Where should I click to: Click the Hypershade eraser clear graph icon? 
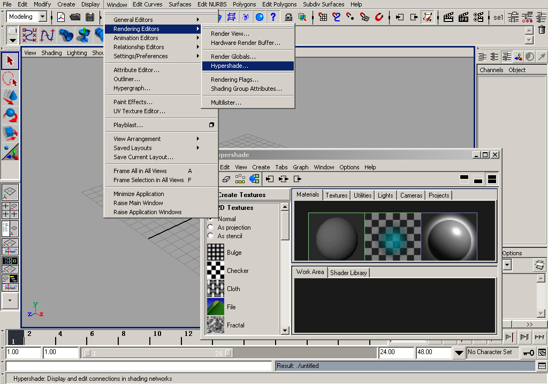pyautogui.click(x=226, y=179)
